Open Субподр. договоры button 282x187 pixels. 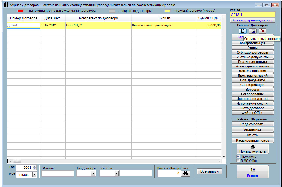(x=252, y=52)
